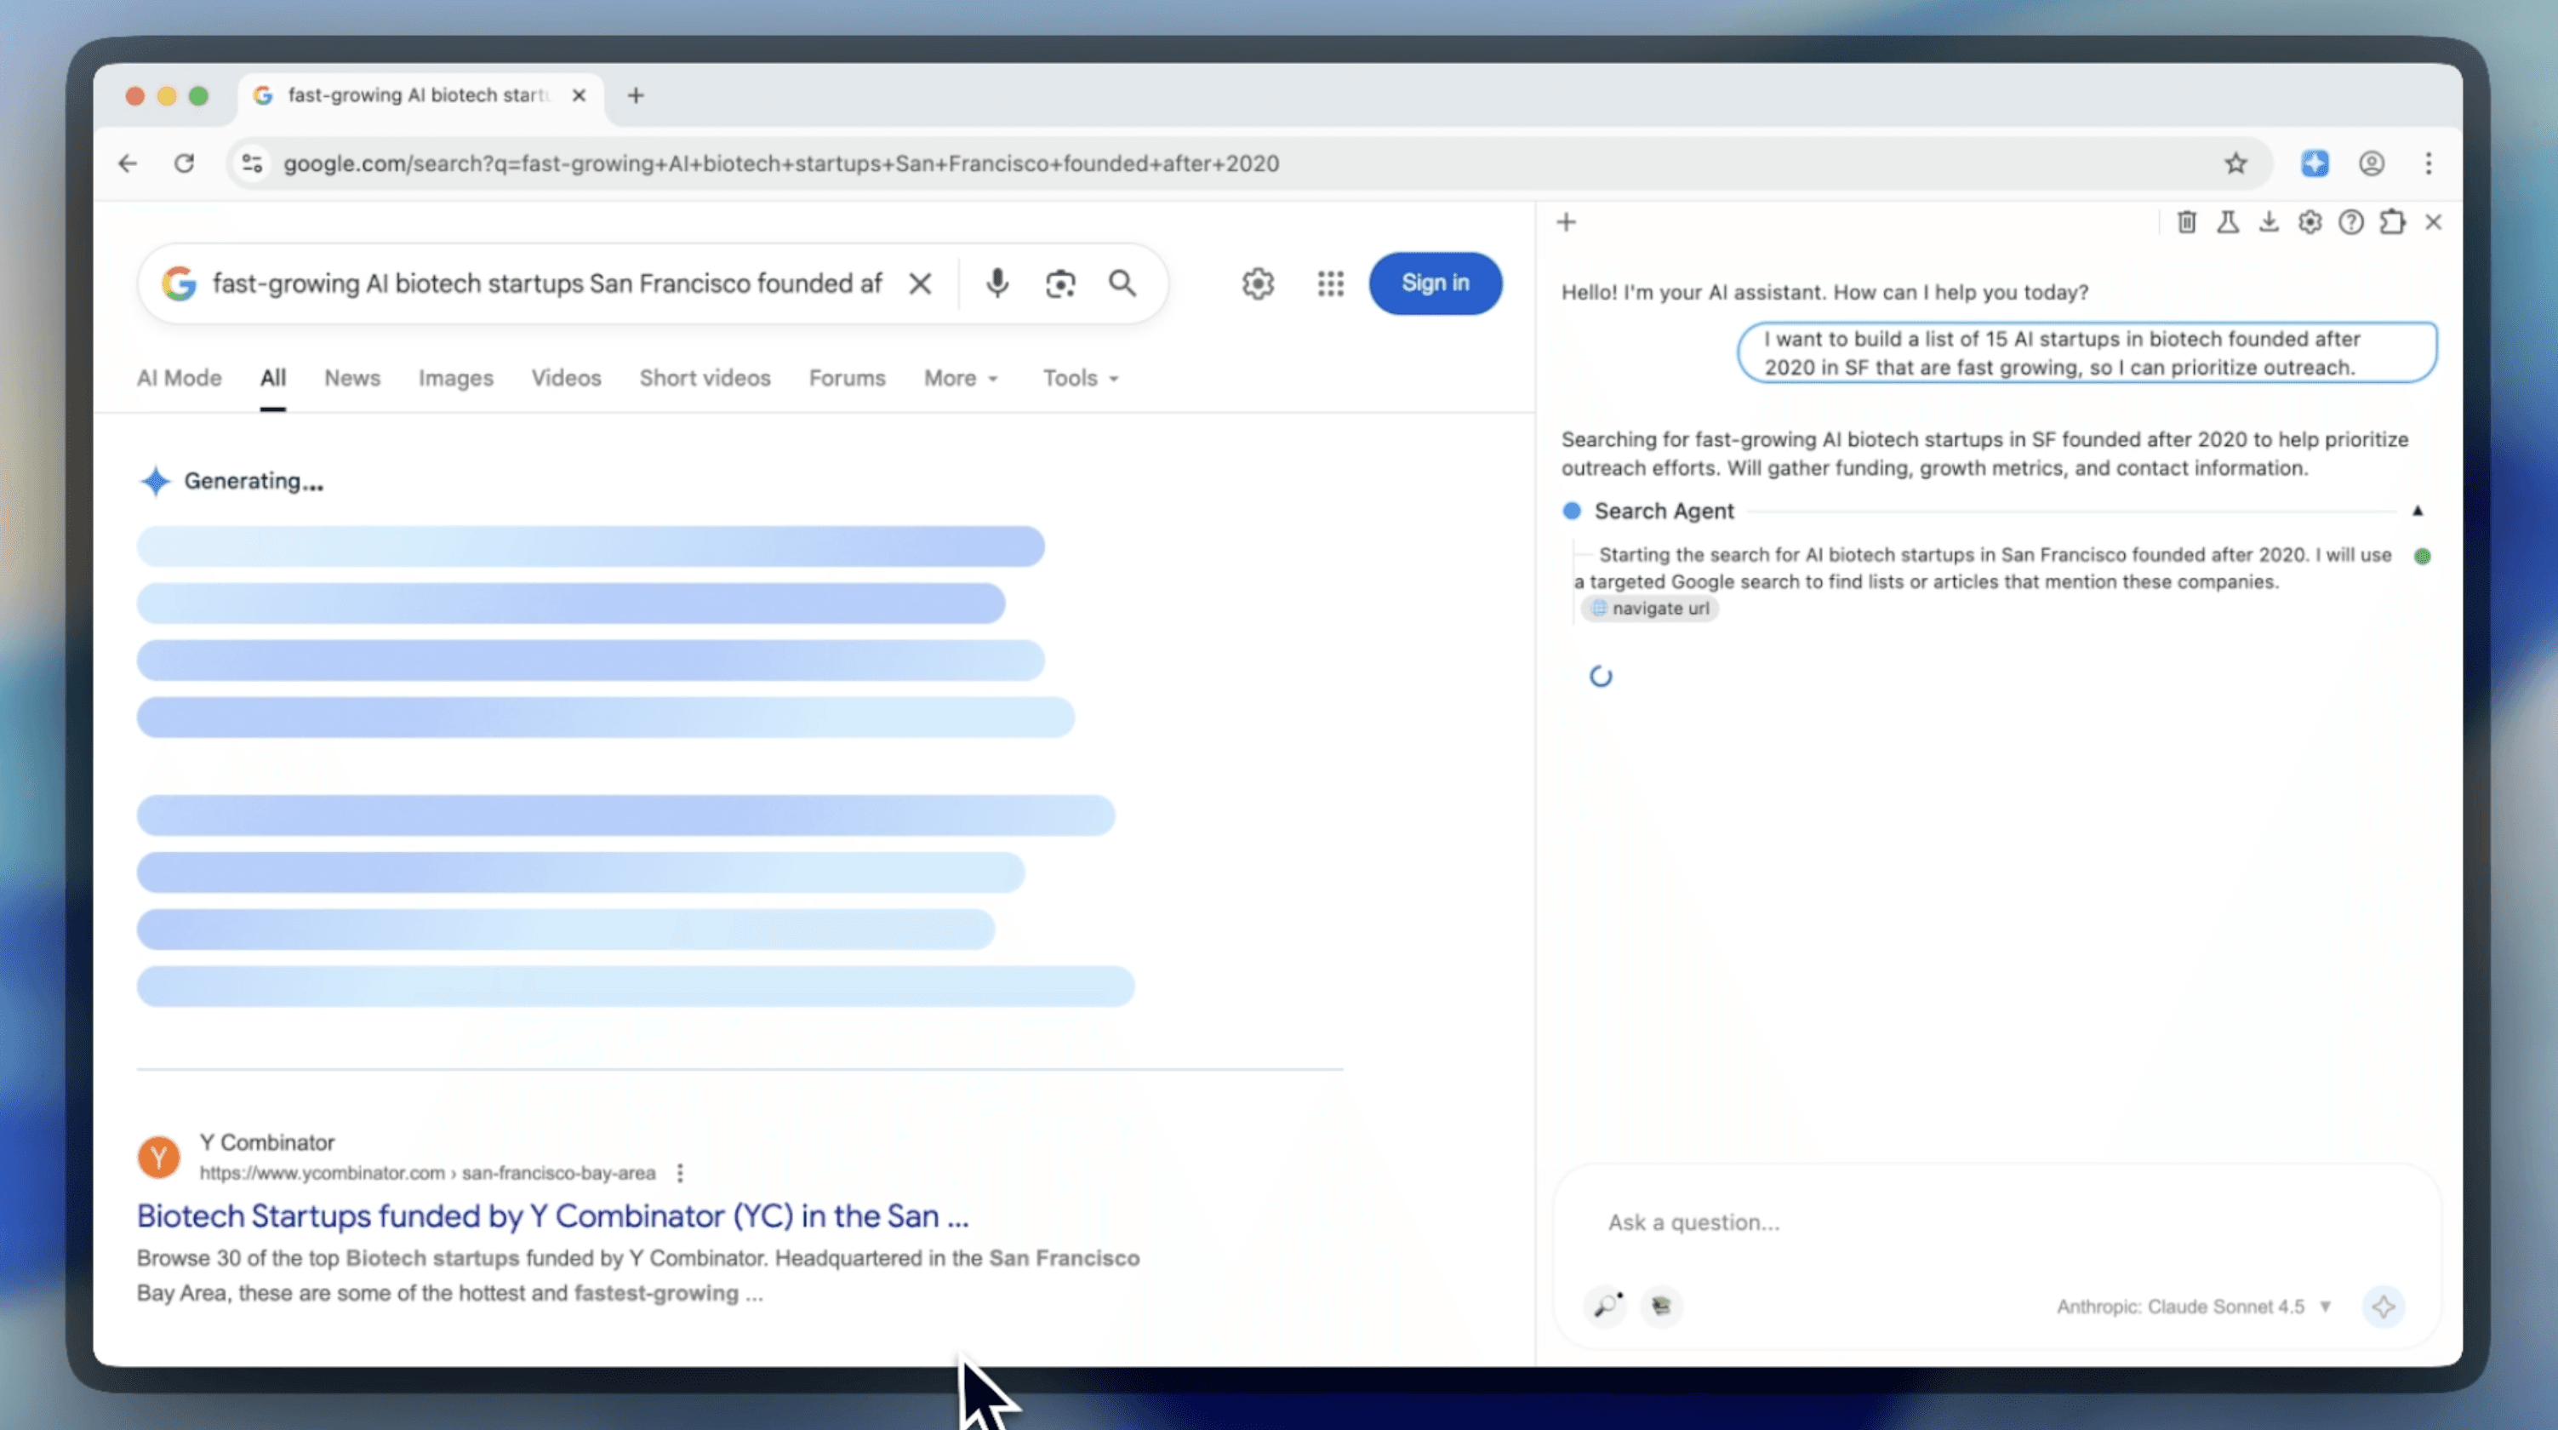Delete conversation with trash icon
2558x1430 pixels.
2185,222
